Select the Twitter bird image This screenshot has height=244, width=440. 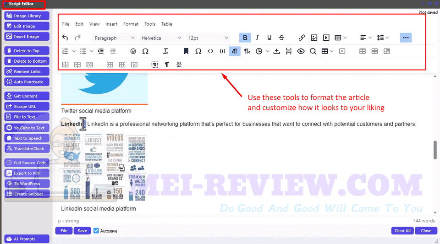[x=104, y=88]
